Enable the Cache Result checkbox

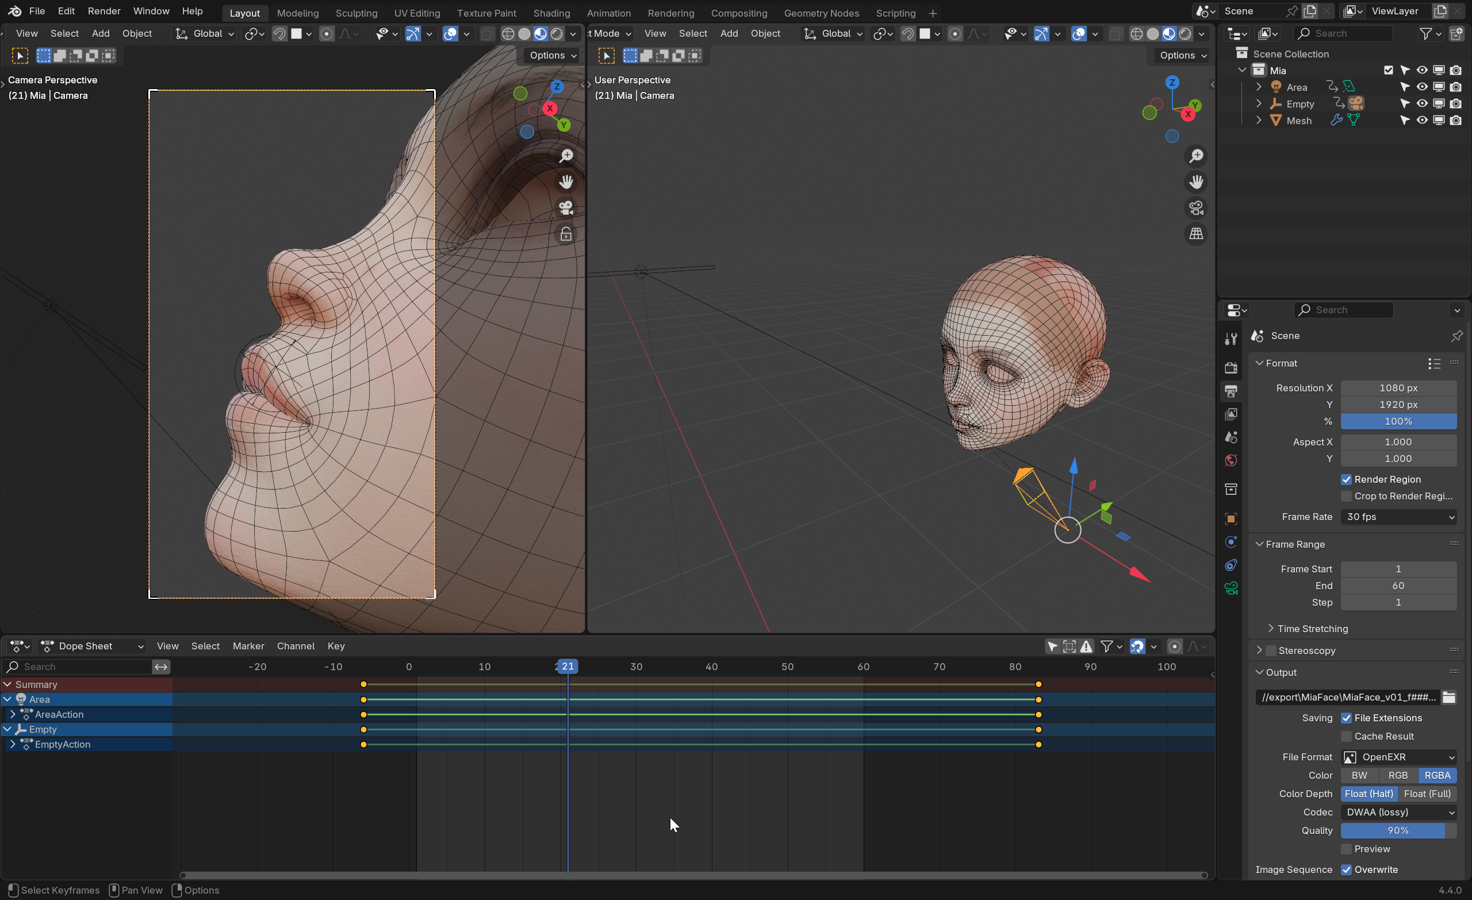coord(1347,736)
